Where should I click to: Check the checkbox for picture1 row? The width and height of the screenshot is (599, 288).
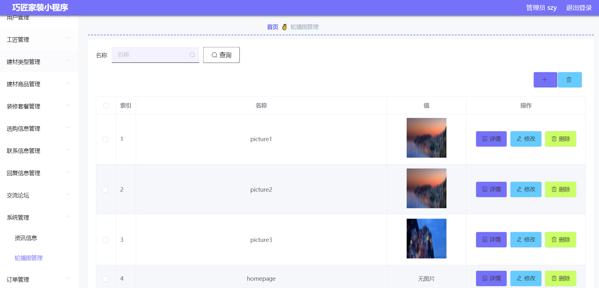pos(106,139)
